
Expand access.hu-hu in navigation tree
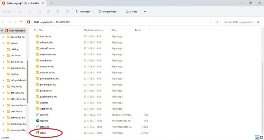click(3, 37)
